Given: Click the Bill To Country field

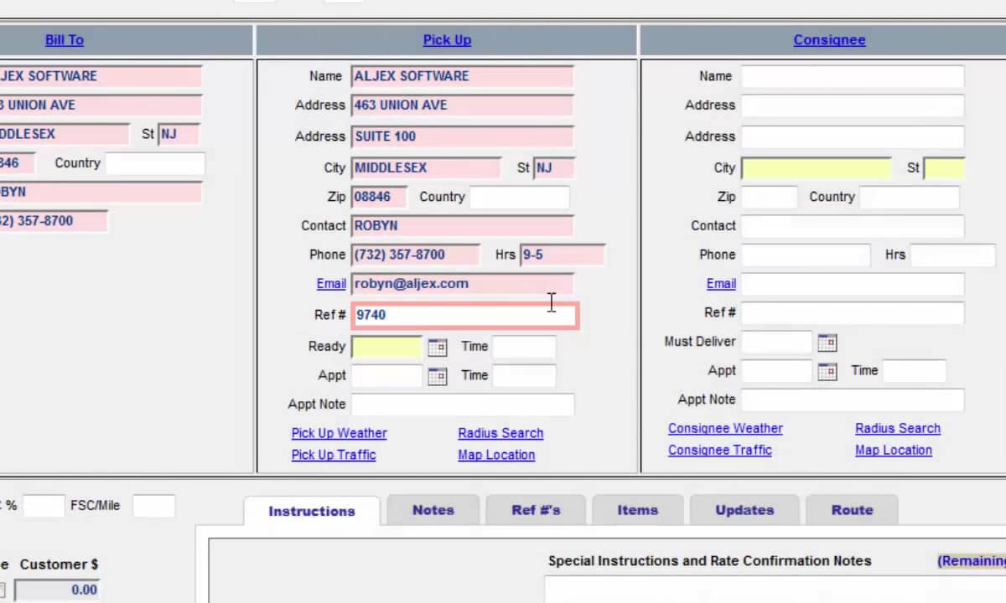Looking at the screenshot, I should [154, 163].
